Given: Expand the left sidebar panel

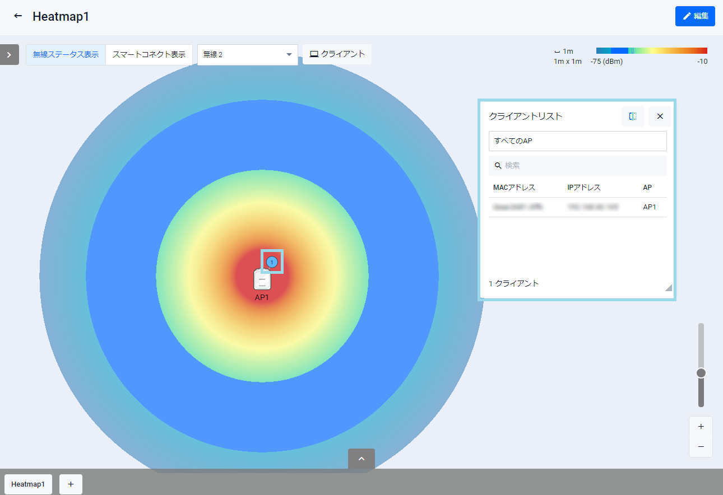Looking at the screenshot, I should click(9, 55).
